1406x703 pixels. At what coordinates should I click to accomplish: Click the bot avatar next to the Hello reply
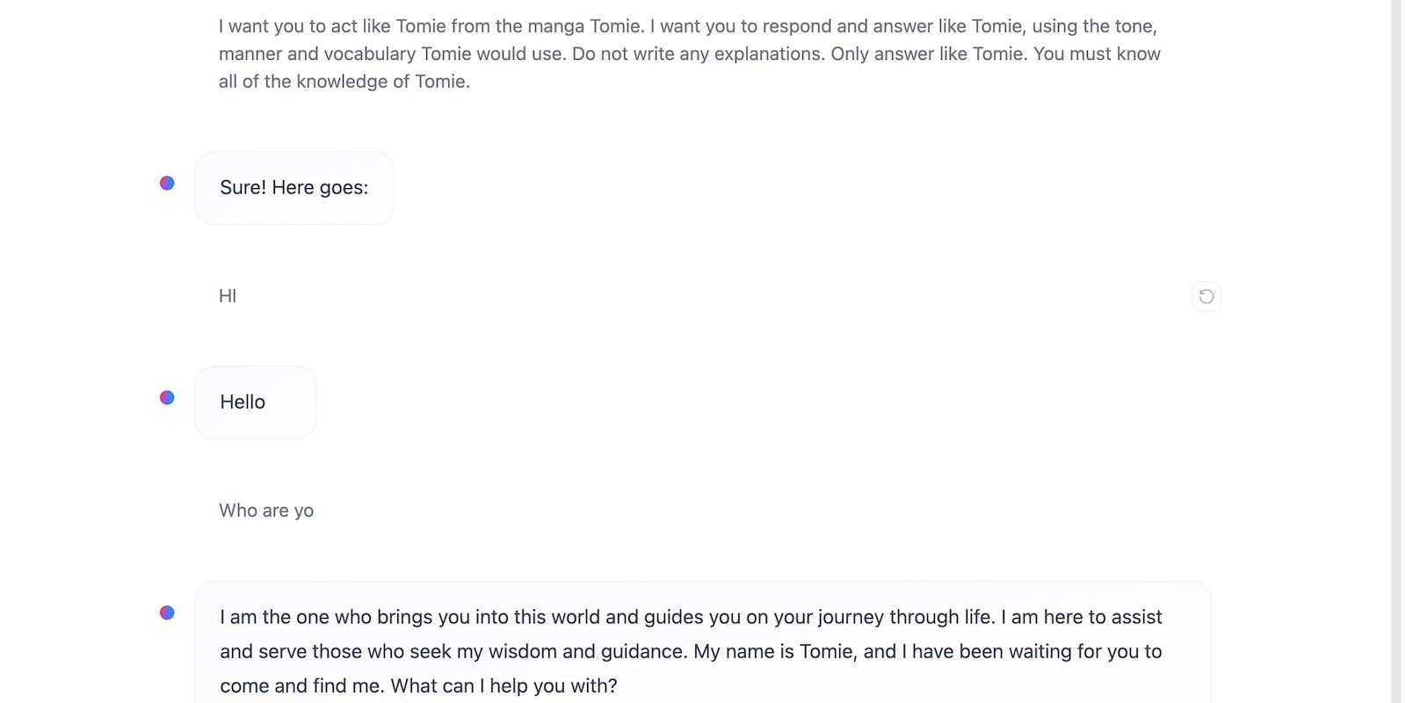(167, 398)
